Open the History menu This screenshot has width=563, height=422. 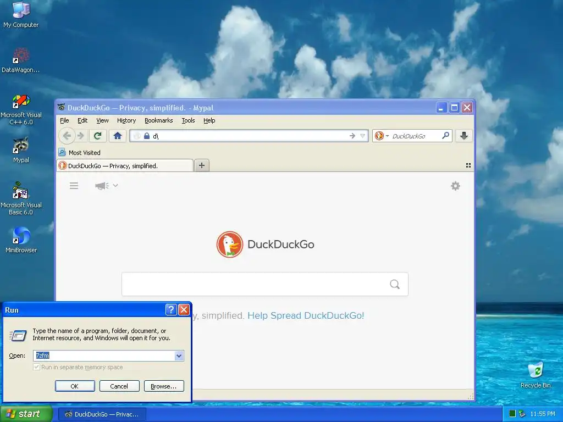point(126,120)
